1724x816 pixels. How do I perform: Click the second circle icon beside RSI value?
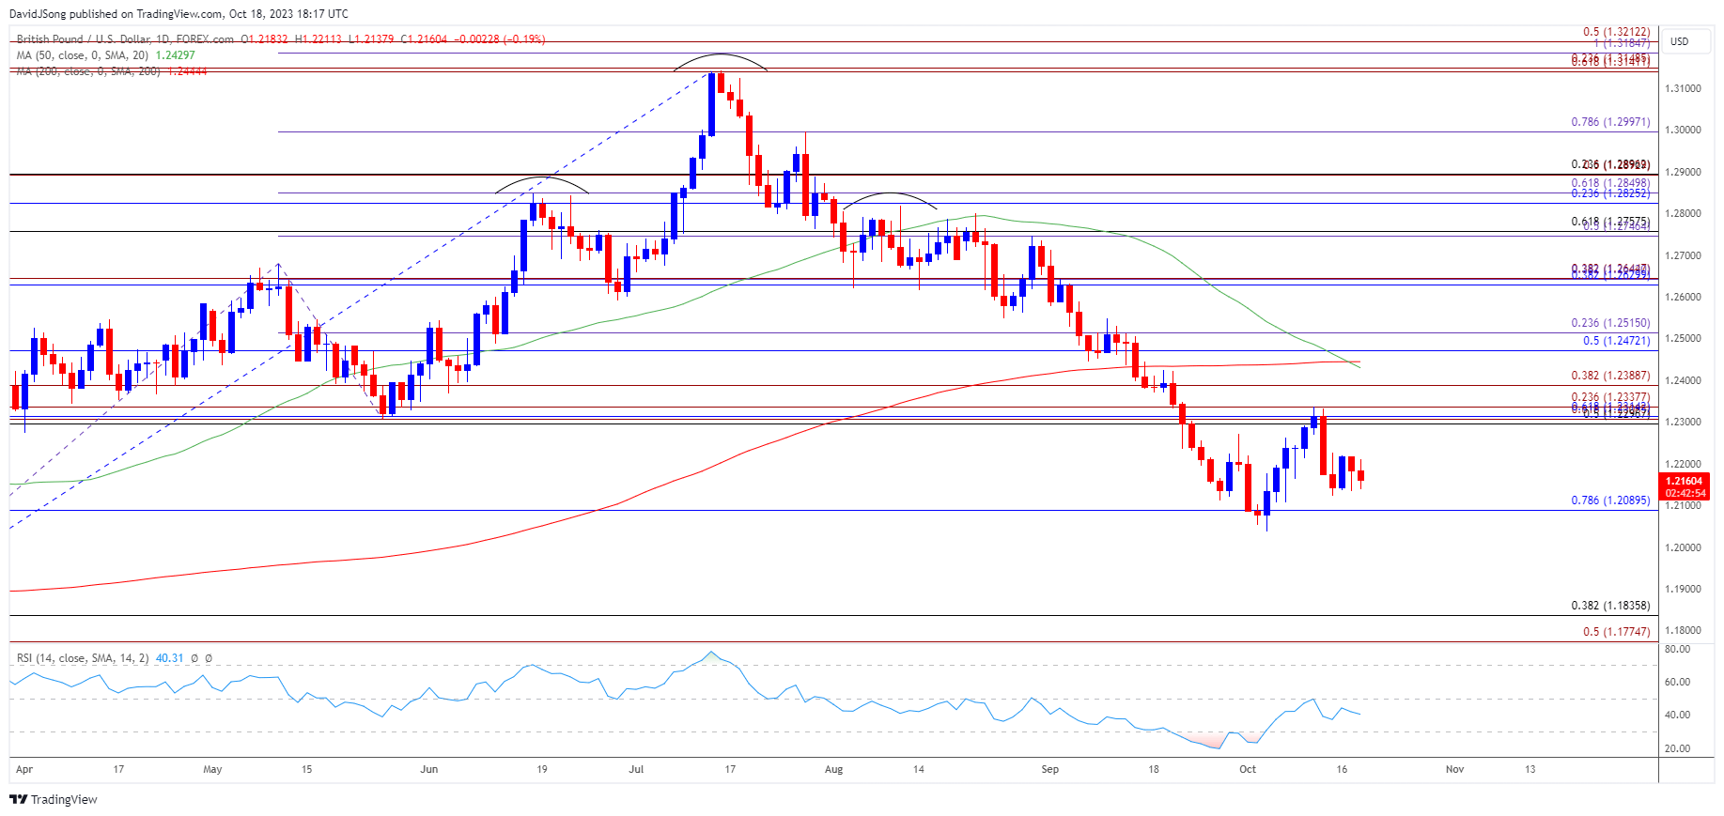click(x=209, y=658)
